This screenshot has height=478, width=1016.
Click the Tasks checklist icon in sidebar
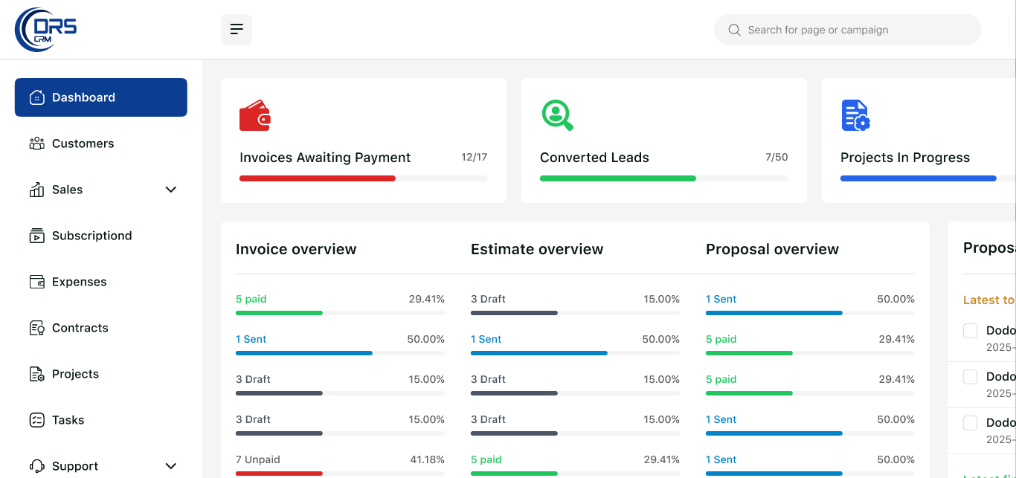(36, 420)
